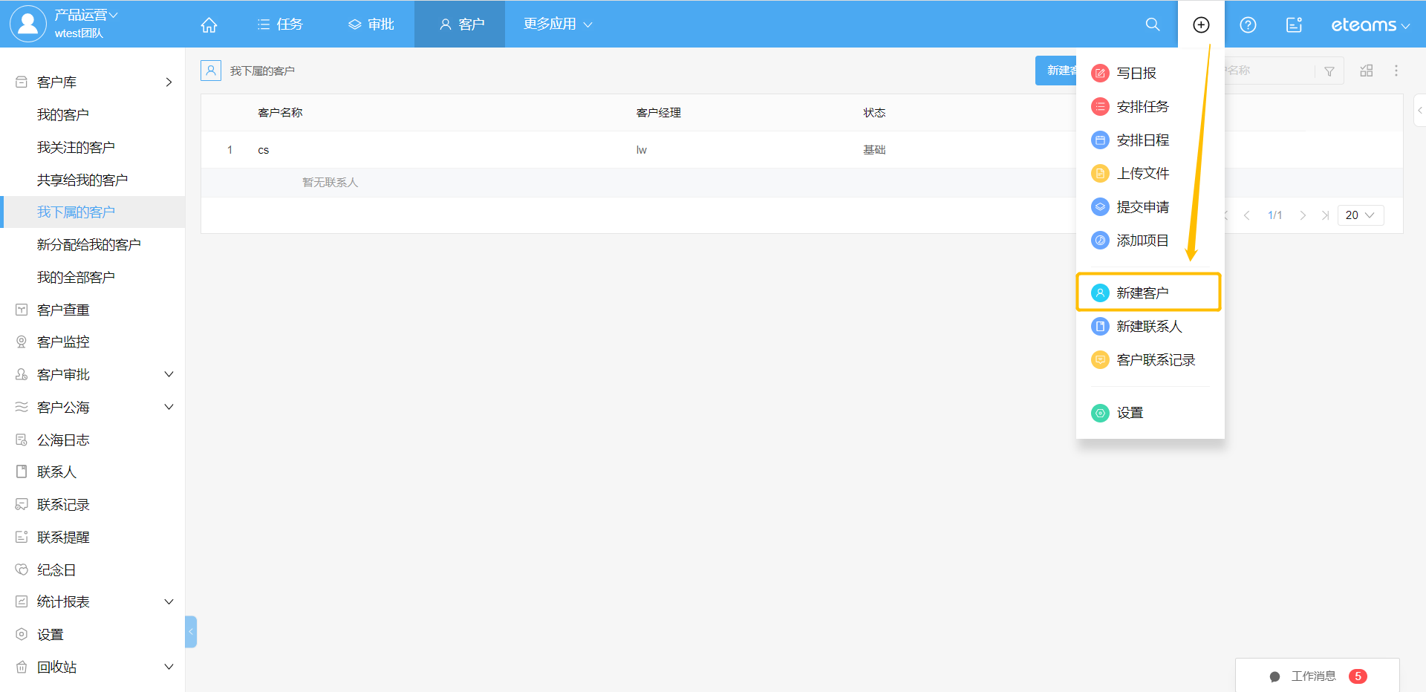The image size is (1426, 692).
Task: Go to 我的全部客户 in the sidebar
Action: (x=76, y=277)
